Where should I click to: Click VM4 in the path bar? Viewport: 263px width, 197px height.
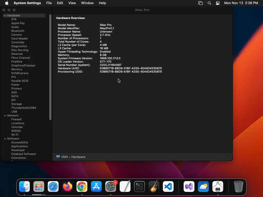[64, 157]
